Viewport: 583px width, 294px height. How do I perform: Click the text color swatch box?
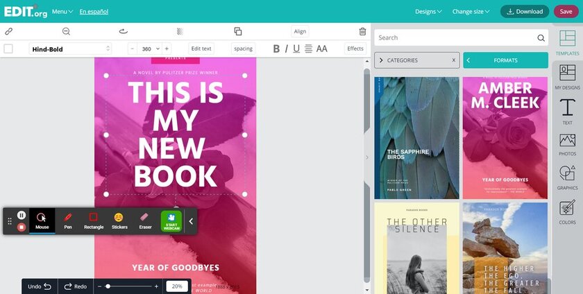pyautogui.click(x=8, y=49)
